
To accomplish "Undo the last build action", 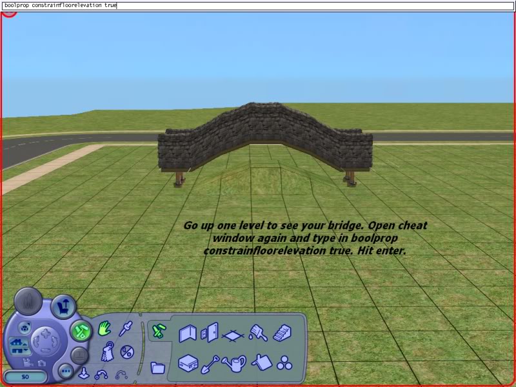I will pyautogui.click(x=101, y=375).
